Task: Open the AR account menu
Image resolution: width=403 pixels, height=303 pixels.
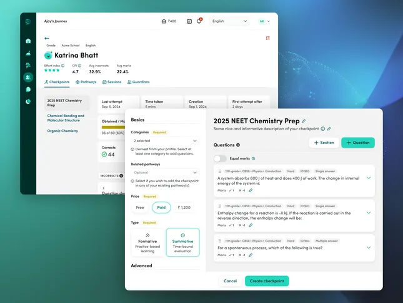Action: [264, 21]
